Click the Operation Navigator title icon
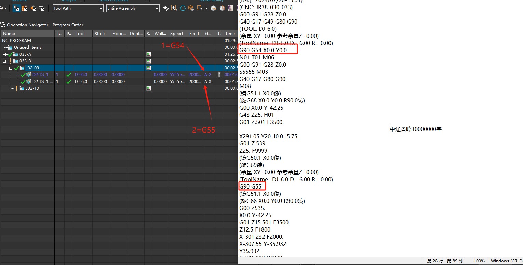This screenshot has height=265, width=523. click(x=3, y=25)
